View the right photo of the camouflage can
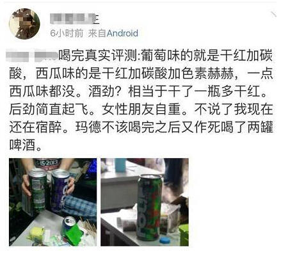The image size is (297, 256). tap(145, 202)
